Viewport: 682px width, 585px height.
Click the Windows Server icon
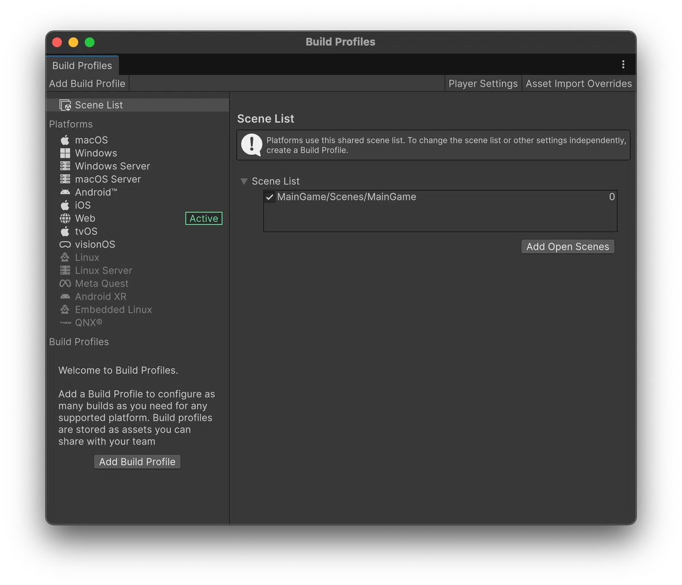(x=65, y=166)
